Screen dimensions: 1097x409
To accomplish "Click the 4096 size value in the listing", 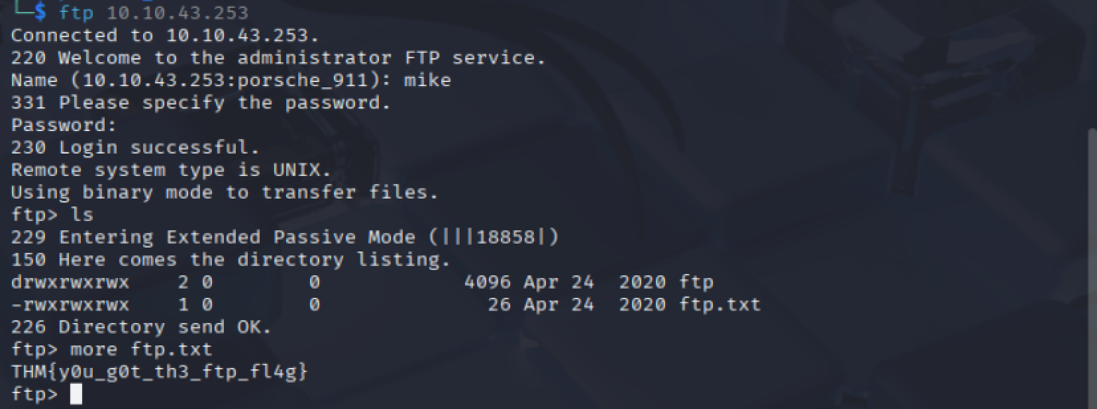I will pyautogui.click(x=487, y=282).
